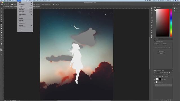The width and height of the screenshot is (180, 101).
Task: Toggle lock position
Action: pyautogui.click(x=159, y=77)
